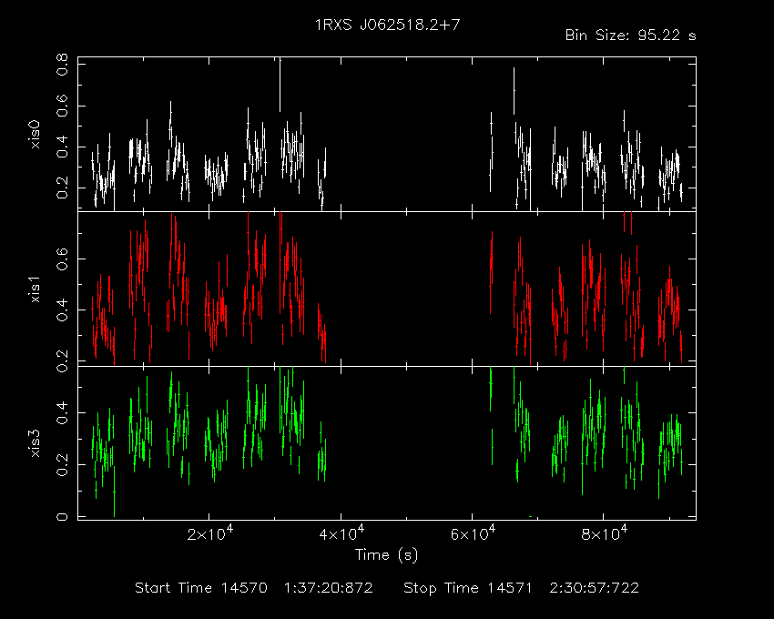The width and height of the screenshot is (774, 619).
Task: Click the "6×10^4" time tick label
Action: (x=473, y=533)
